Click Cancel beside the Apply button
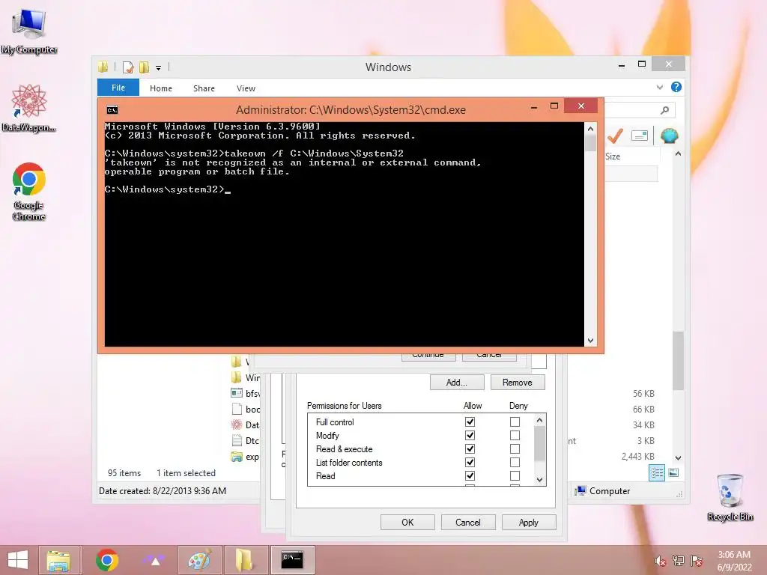This screenshot has width=767, height=575. click(468, 522)
